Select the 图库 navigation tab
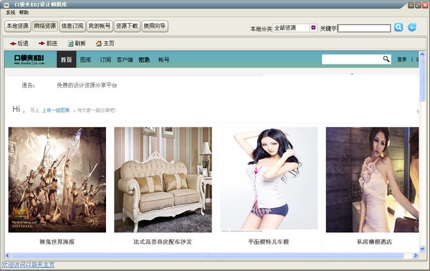 (x=85, y=60)
